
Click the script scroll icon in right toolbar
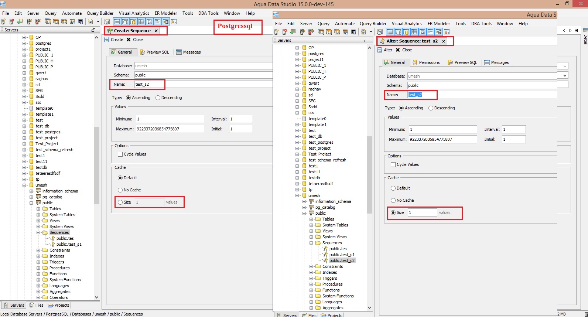(380, 32)
